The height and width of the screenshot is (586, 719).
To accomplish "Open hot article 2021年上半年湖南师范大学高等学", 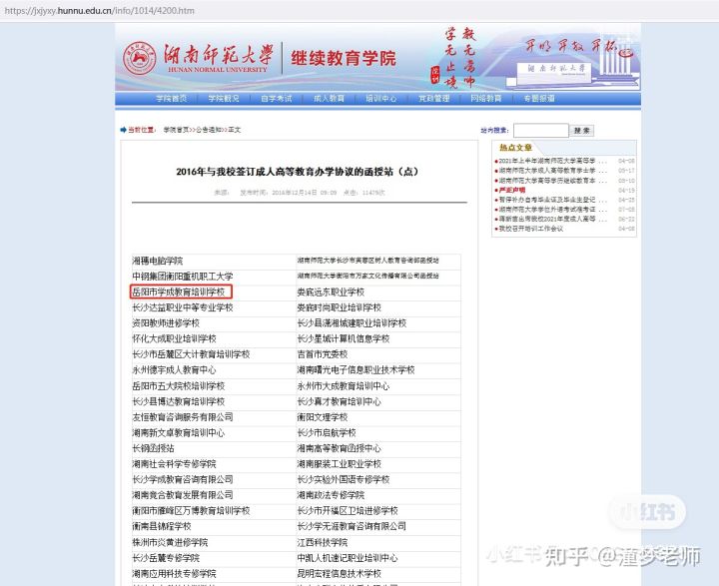I will coord(552,161).
